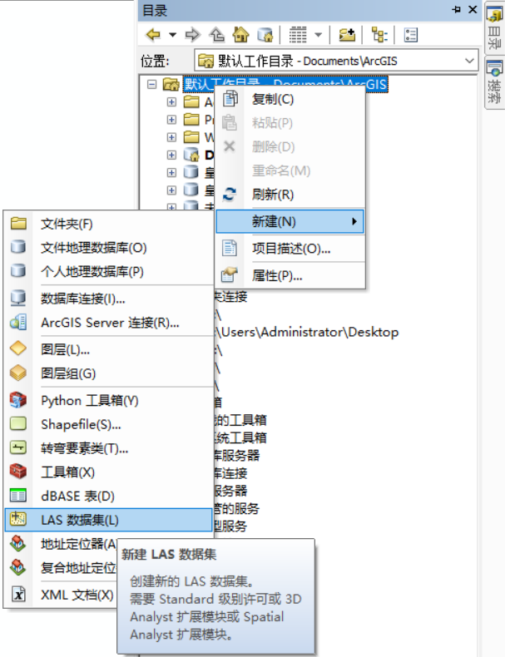Viewport: 505px width, 657px height.
Task: Open the view mode dropdown arrow
Action: [319, 35]
